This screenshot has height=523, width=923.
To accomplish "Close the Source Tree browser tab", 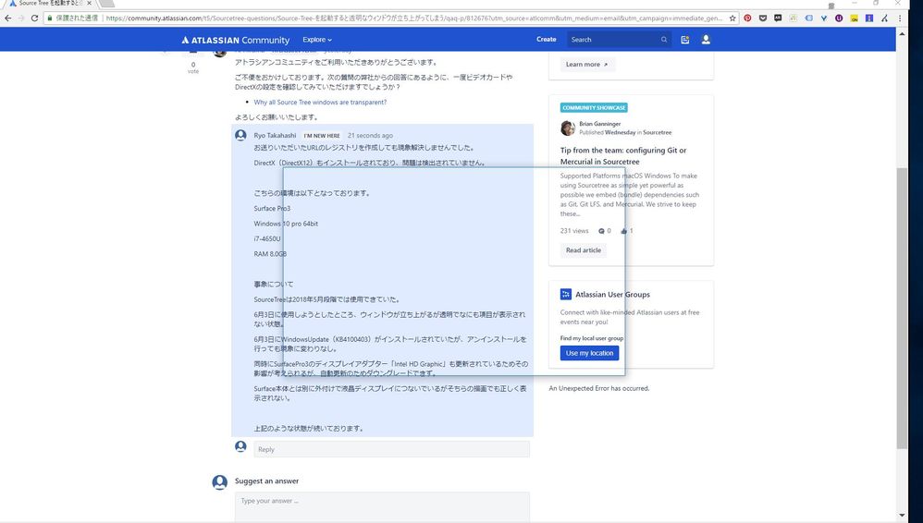I will click(89, 3).
